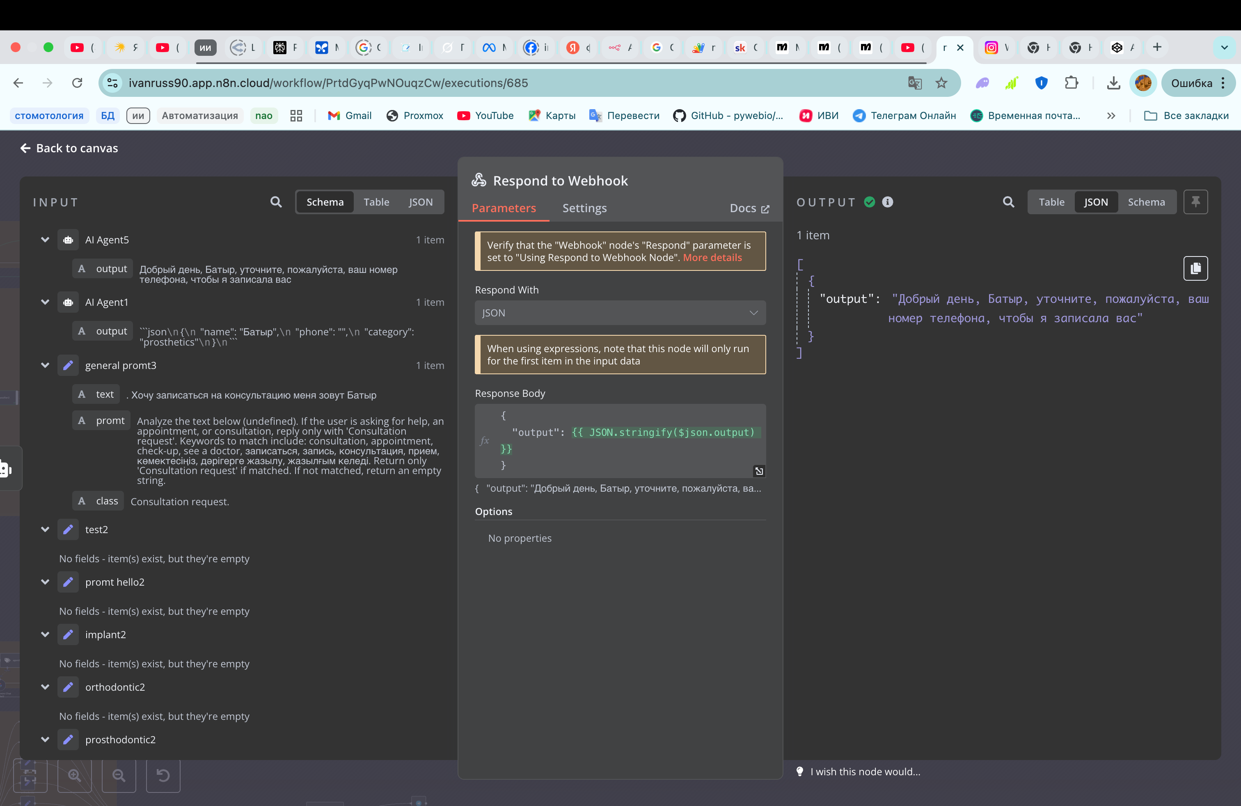Collapse the promt hello2 section

point(45,582)
